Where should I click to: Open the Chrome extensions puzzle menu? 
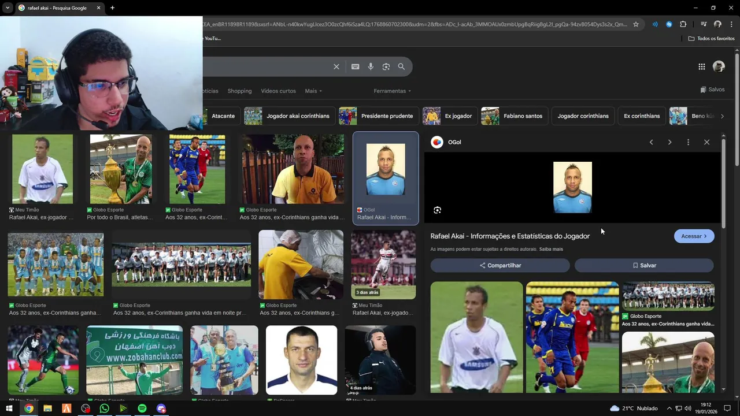coord(683,24)
